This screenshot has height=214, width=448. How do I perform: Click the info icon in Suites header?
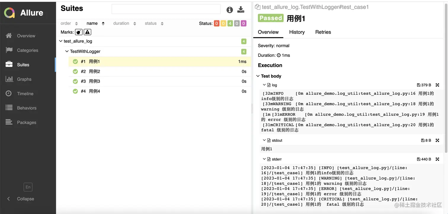(x=230, y=10)
